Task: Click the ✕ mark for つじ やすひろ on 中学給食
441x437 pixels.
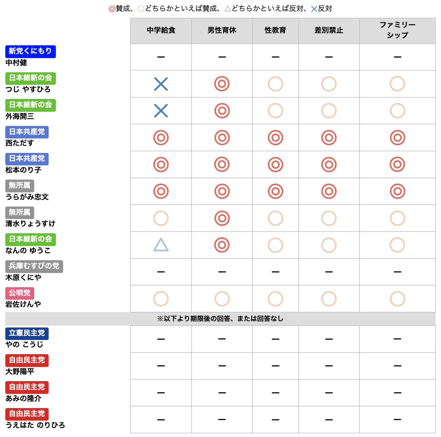Action: pos(161,84)
